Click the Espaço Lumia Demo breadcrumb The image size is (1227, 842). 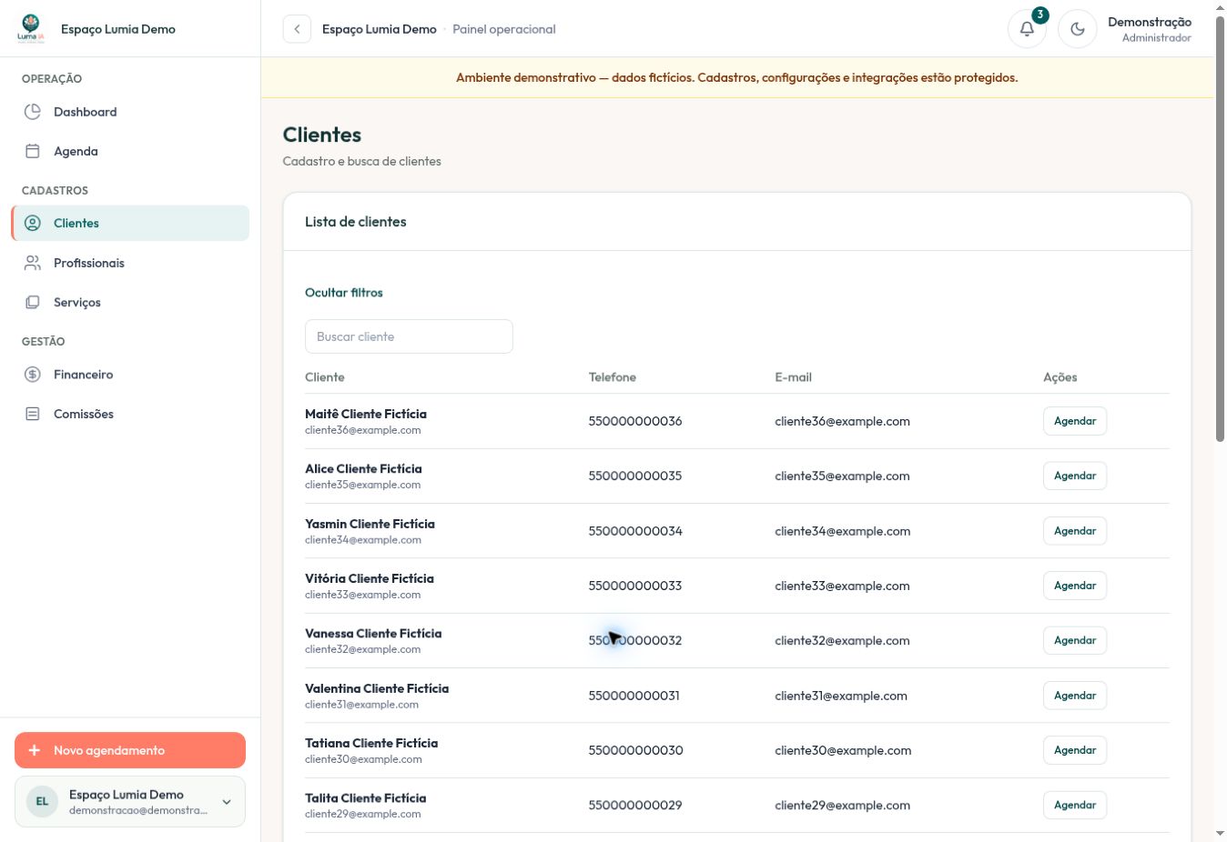click(x=380, y=29)
